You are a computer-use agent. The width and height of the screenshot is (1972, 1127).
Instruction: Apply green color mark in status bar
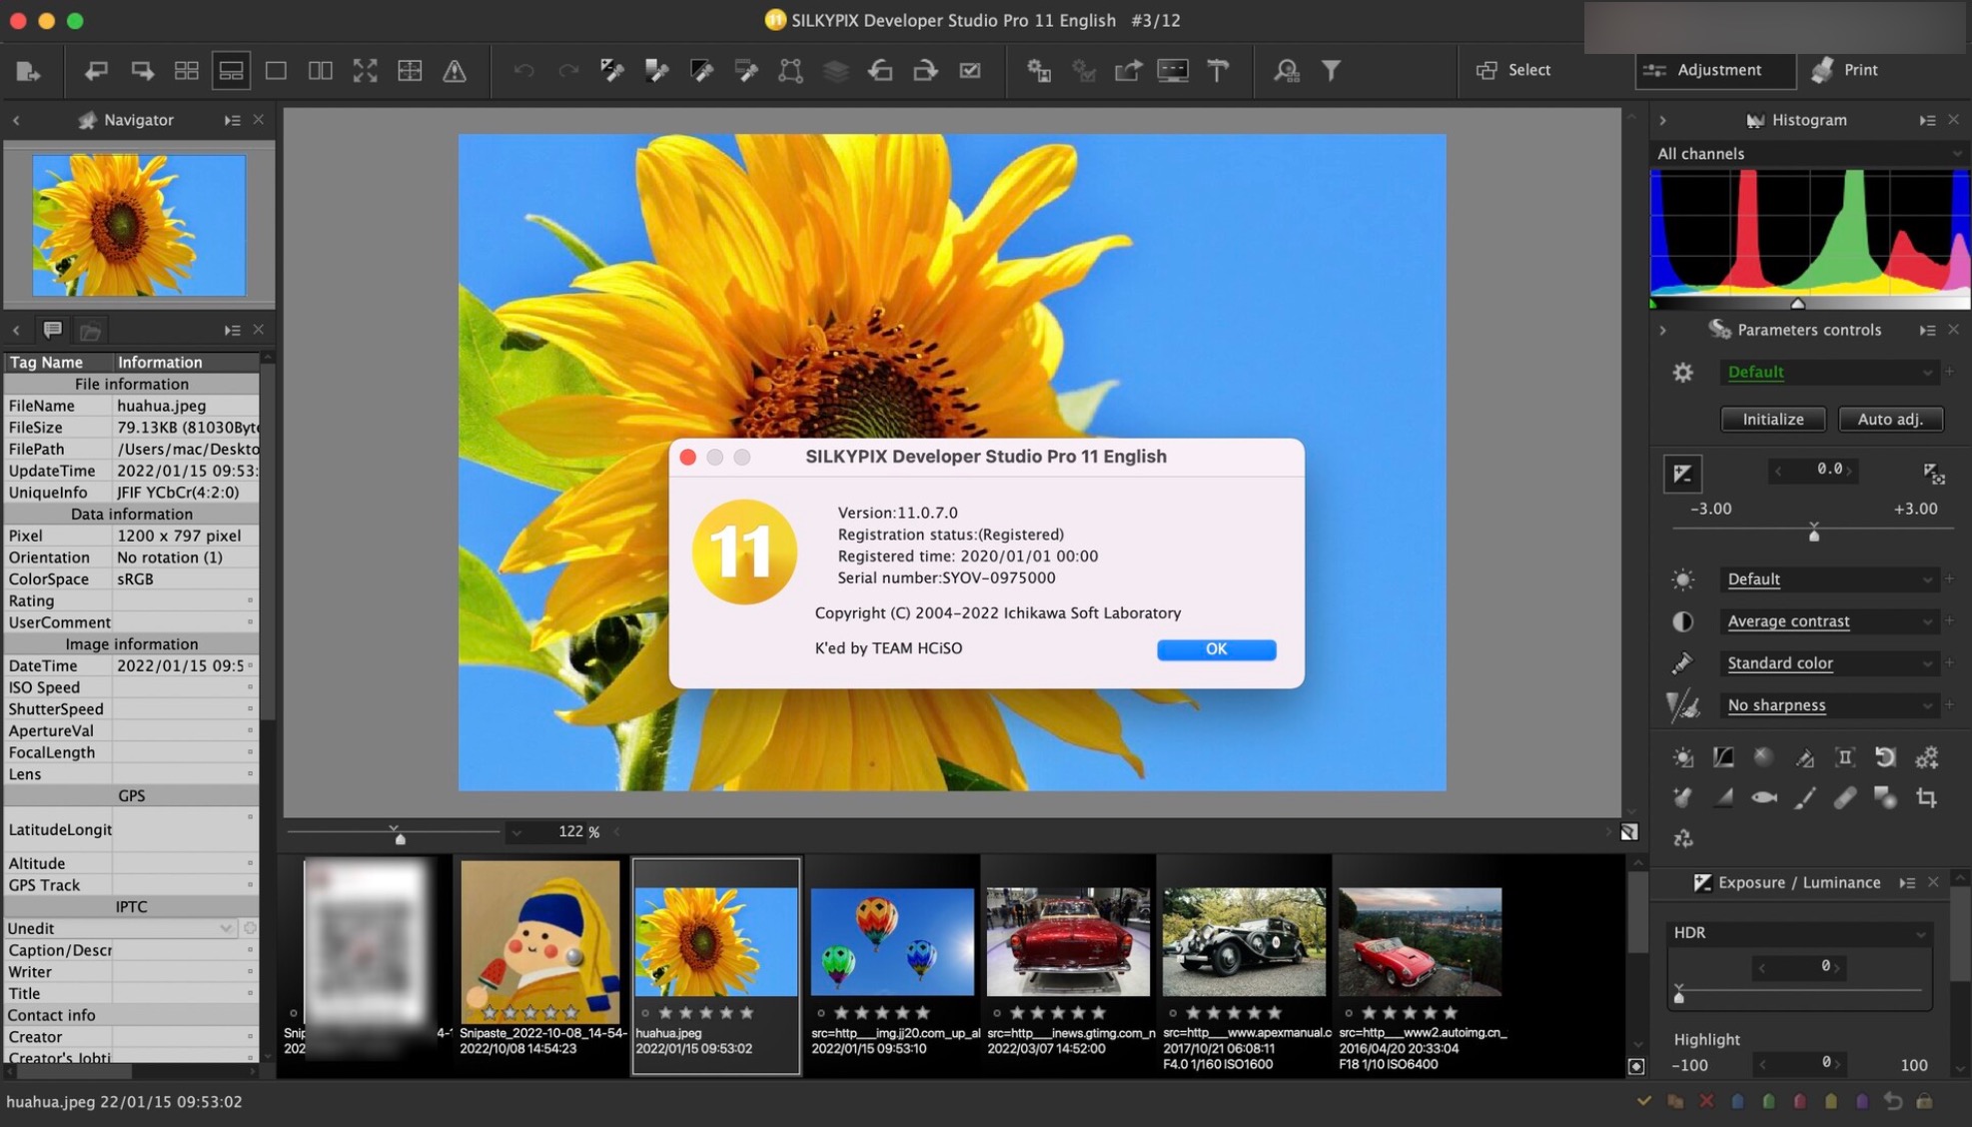tap(1768, 1101)
